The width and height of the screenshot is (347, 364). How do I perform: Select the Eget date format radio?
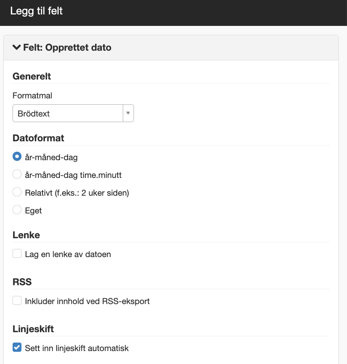[x=17, y=210]
